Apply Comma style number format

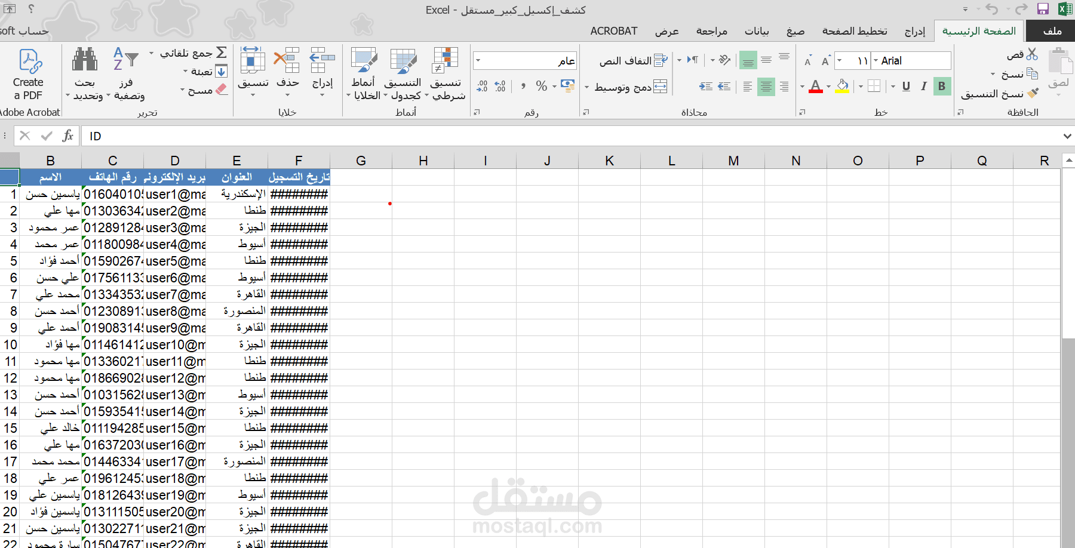pos(523,87)
